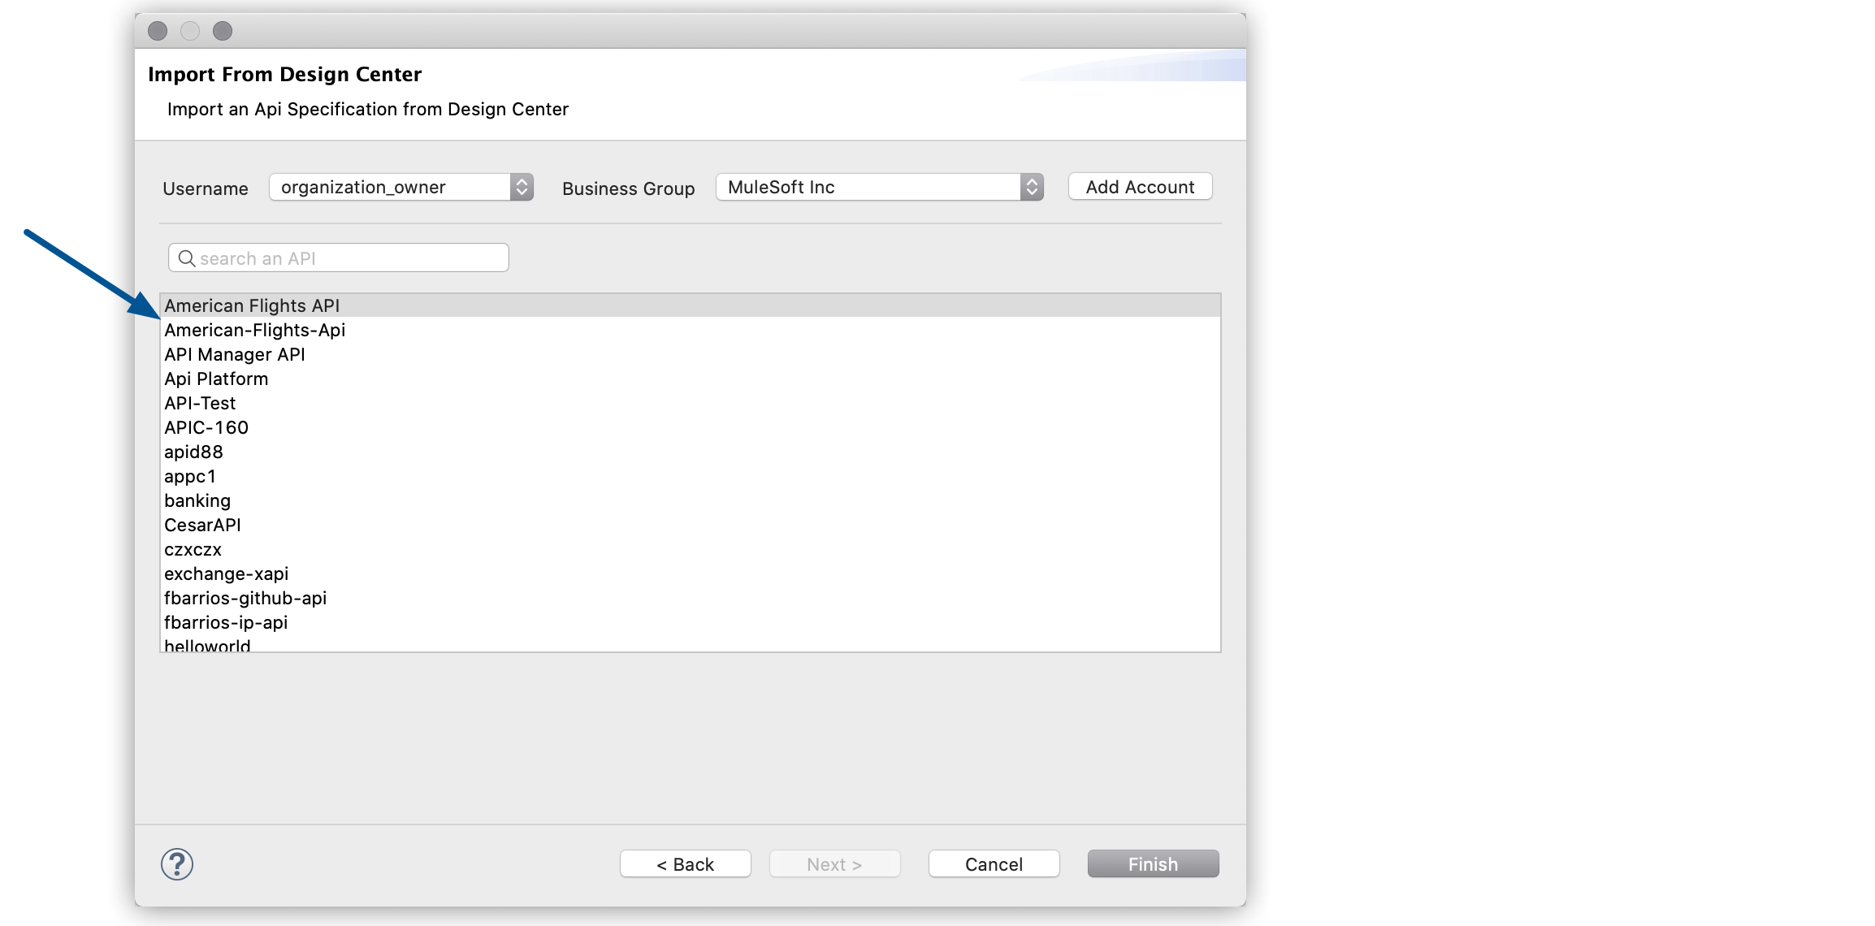Select fbarrios-github-api entry
The width and height of the screenshot is (1875, 926).
tap(246, 598)
